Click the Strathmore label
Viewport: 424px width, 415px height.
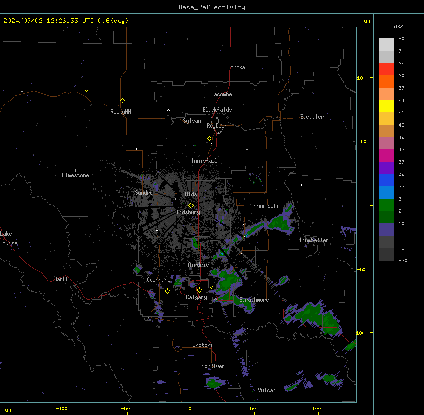pos(254,300)
